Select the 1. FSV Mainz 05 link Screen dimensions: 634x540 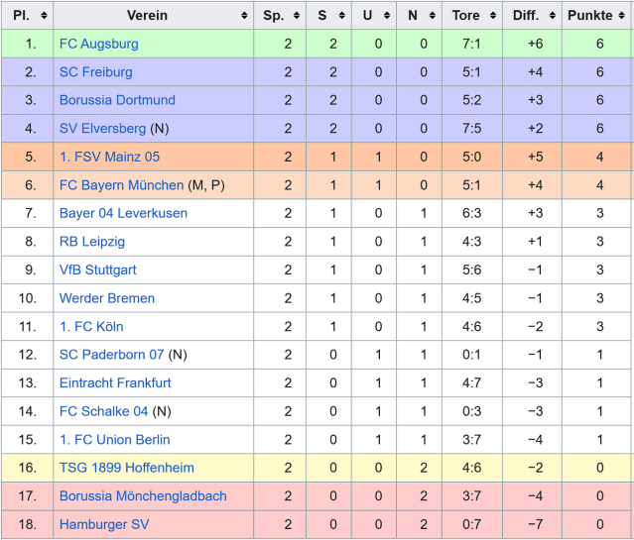point(109,157)
